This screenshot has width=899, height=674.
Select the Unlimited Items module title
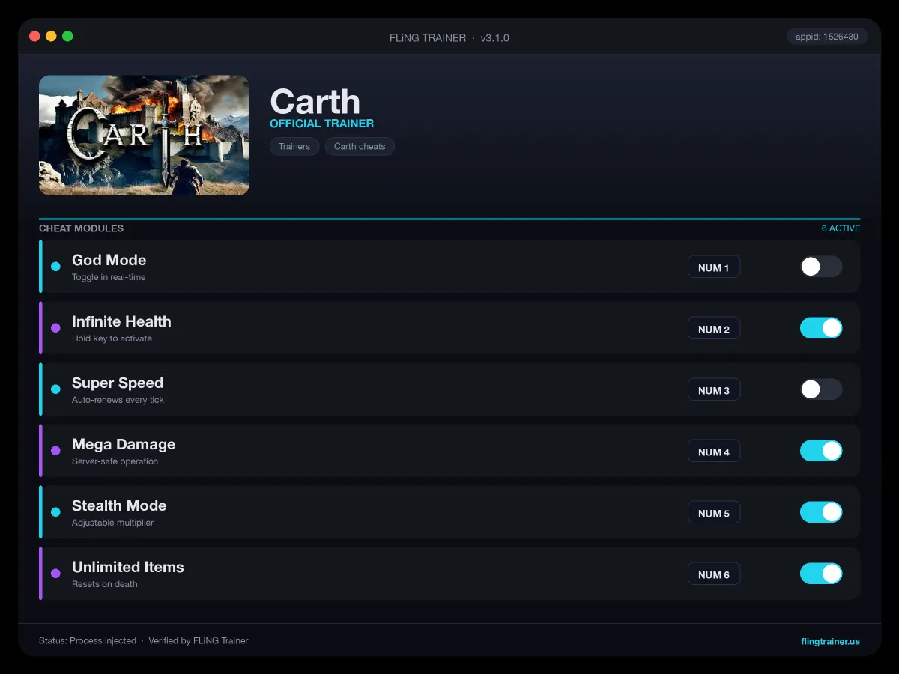[x=128, y=567]
